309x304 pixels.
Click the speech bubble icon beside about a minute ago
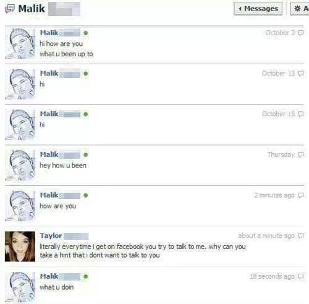coord(301,235)
